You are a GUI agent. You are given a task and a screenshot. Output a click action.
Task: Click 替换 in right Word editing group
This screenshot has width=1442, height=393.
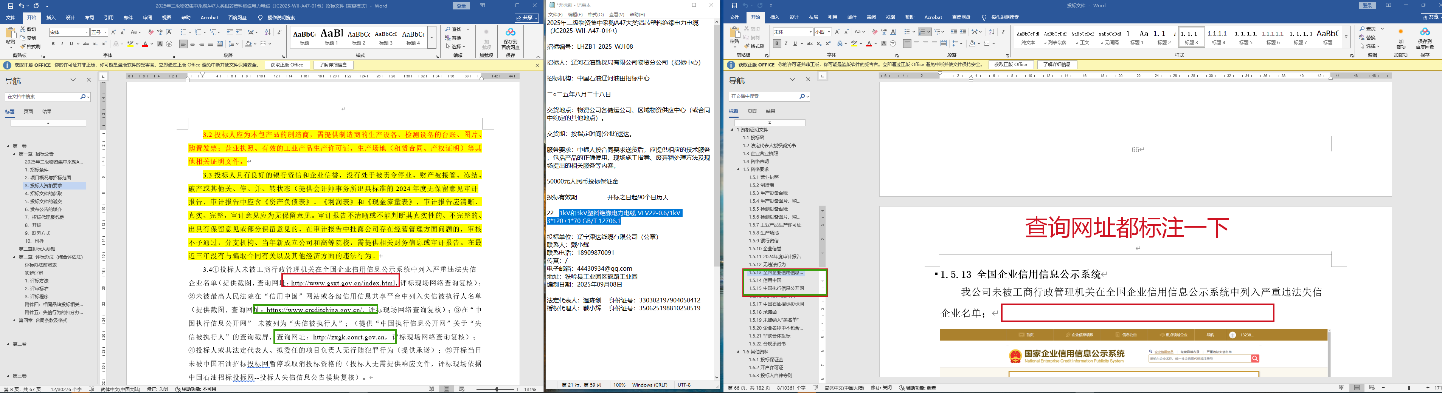1367,37
